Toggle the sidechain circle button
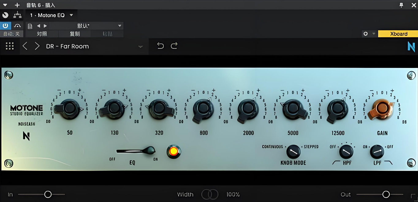Image resolution: width=418 pixels, height=202 pixels. point(365,34)
